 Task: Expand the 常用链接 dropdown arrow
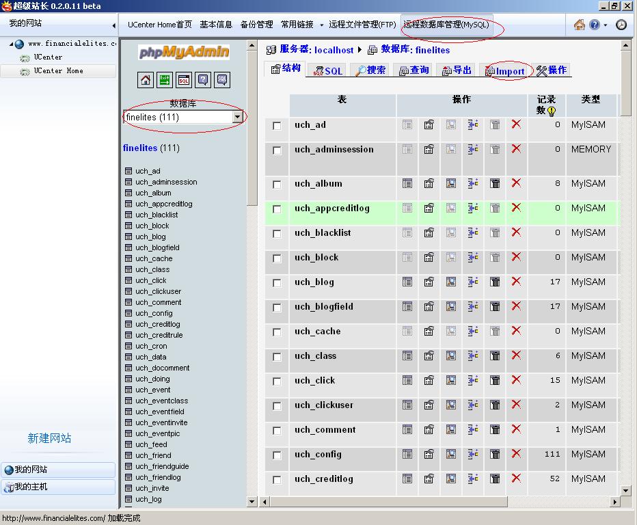320,25
